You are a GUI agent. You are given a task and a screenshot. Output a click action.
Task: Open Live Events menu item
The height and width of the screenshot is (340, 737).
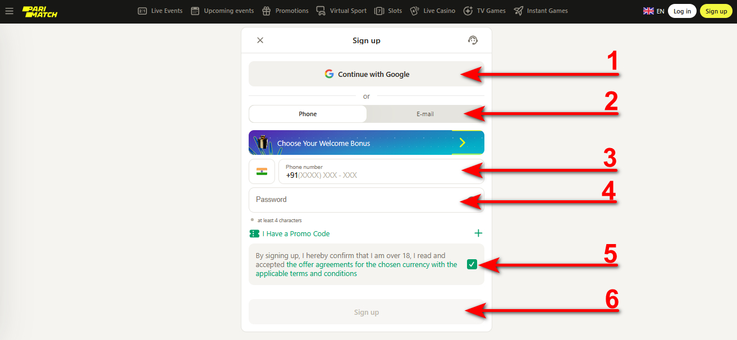coord(160,11)
